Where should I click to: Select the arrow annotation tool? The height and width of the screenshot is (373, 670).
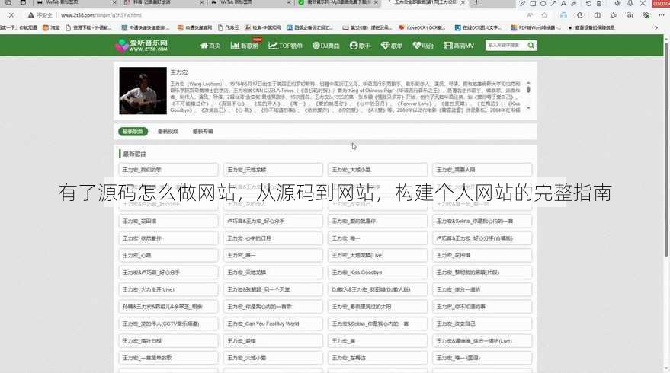point(553,3)
